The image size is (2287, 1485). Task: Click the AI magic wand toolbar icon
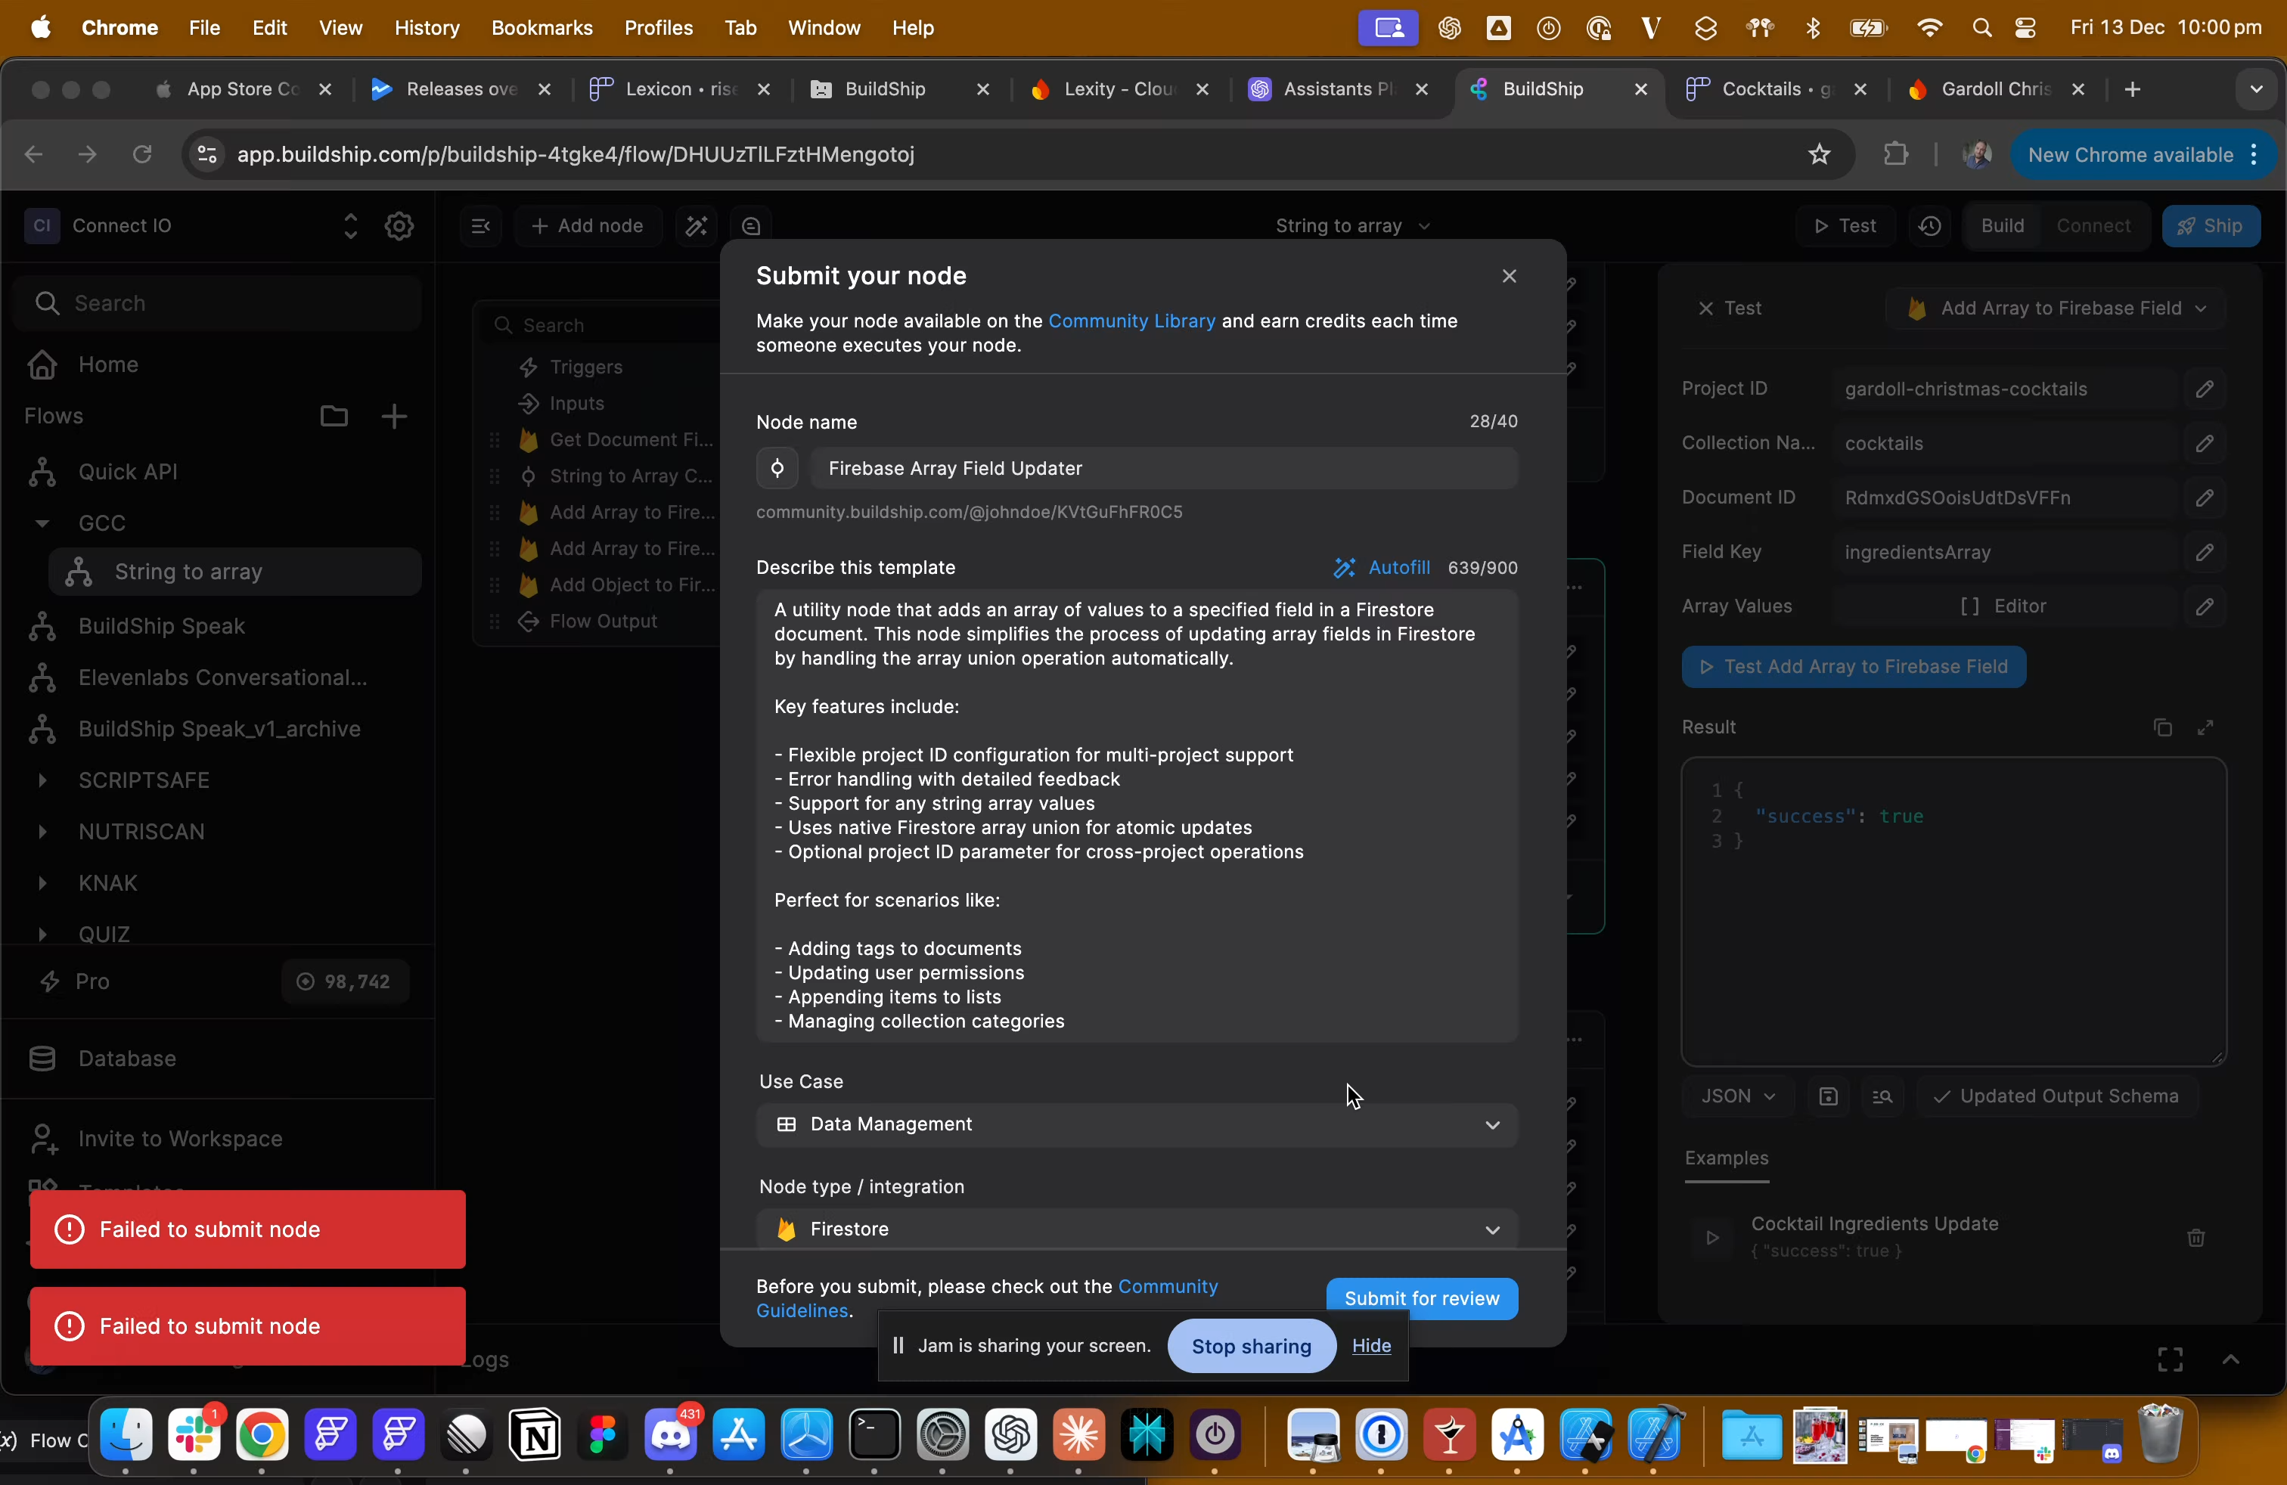click(696, 226)
